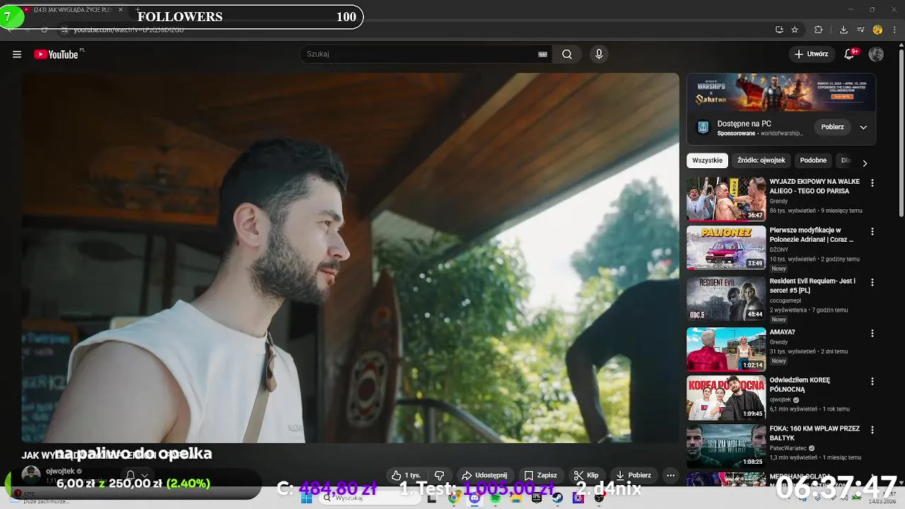Open the 160 KM WPŁAW video thumbnail
Screen dimensions: 905x509
726,446
